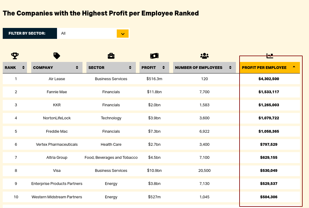
Task: Click the Filter By Sector label
Action: point(27,33)
